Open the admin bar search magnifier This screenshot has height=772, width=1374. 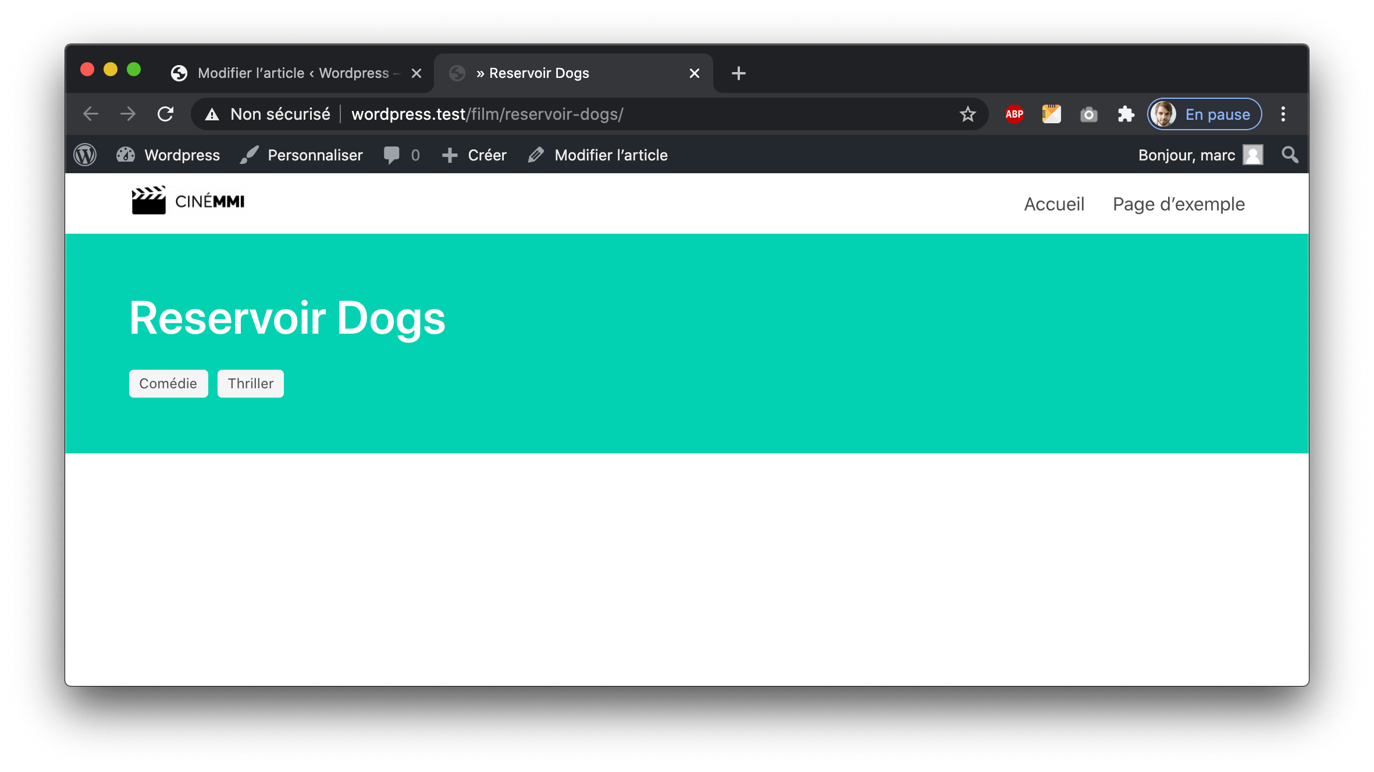[1290, 155]
